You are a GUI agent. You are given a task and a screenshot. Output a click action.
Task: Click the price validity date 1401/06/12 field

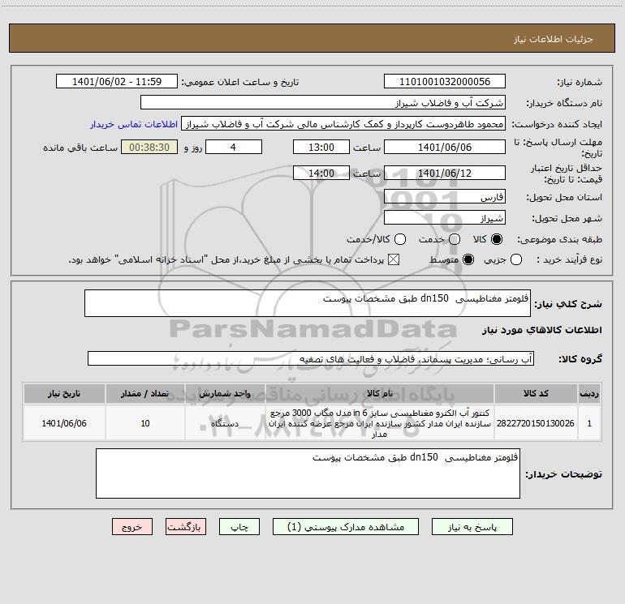pyautogui.click(x=445, y=173)
